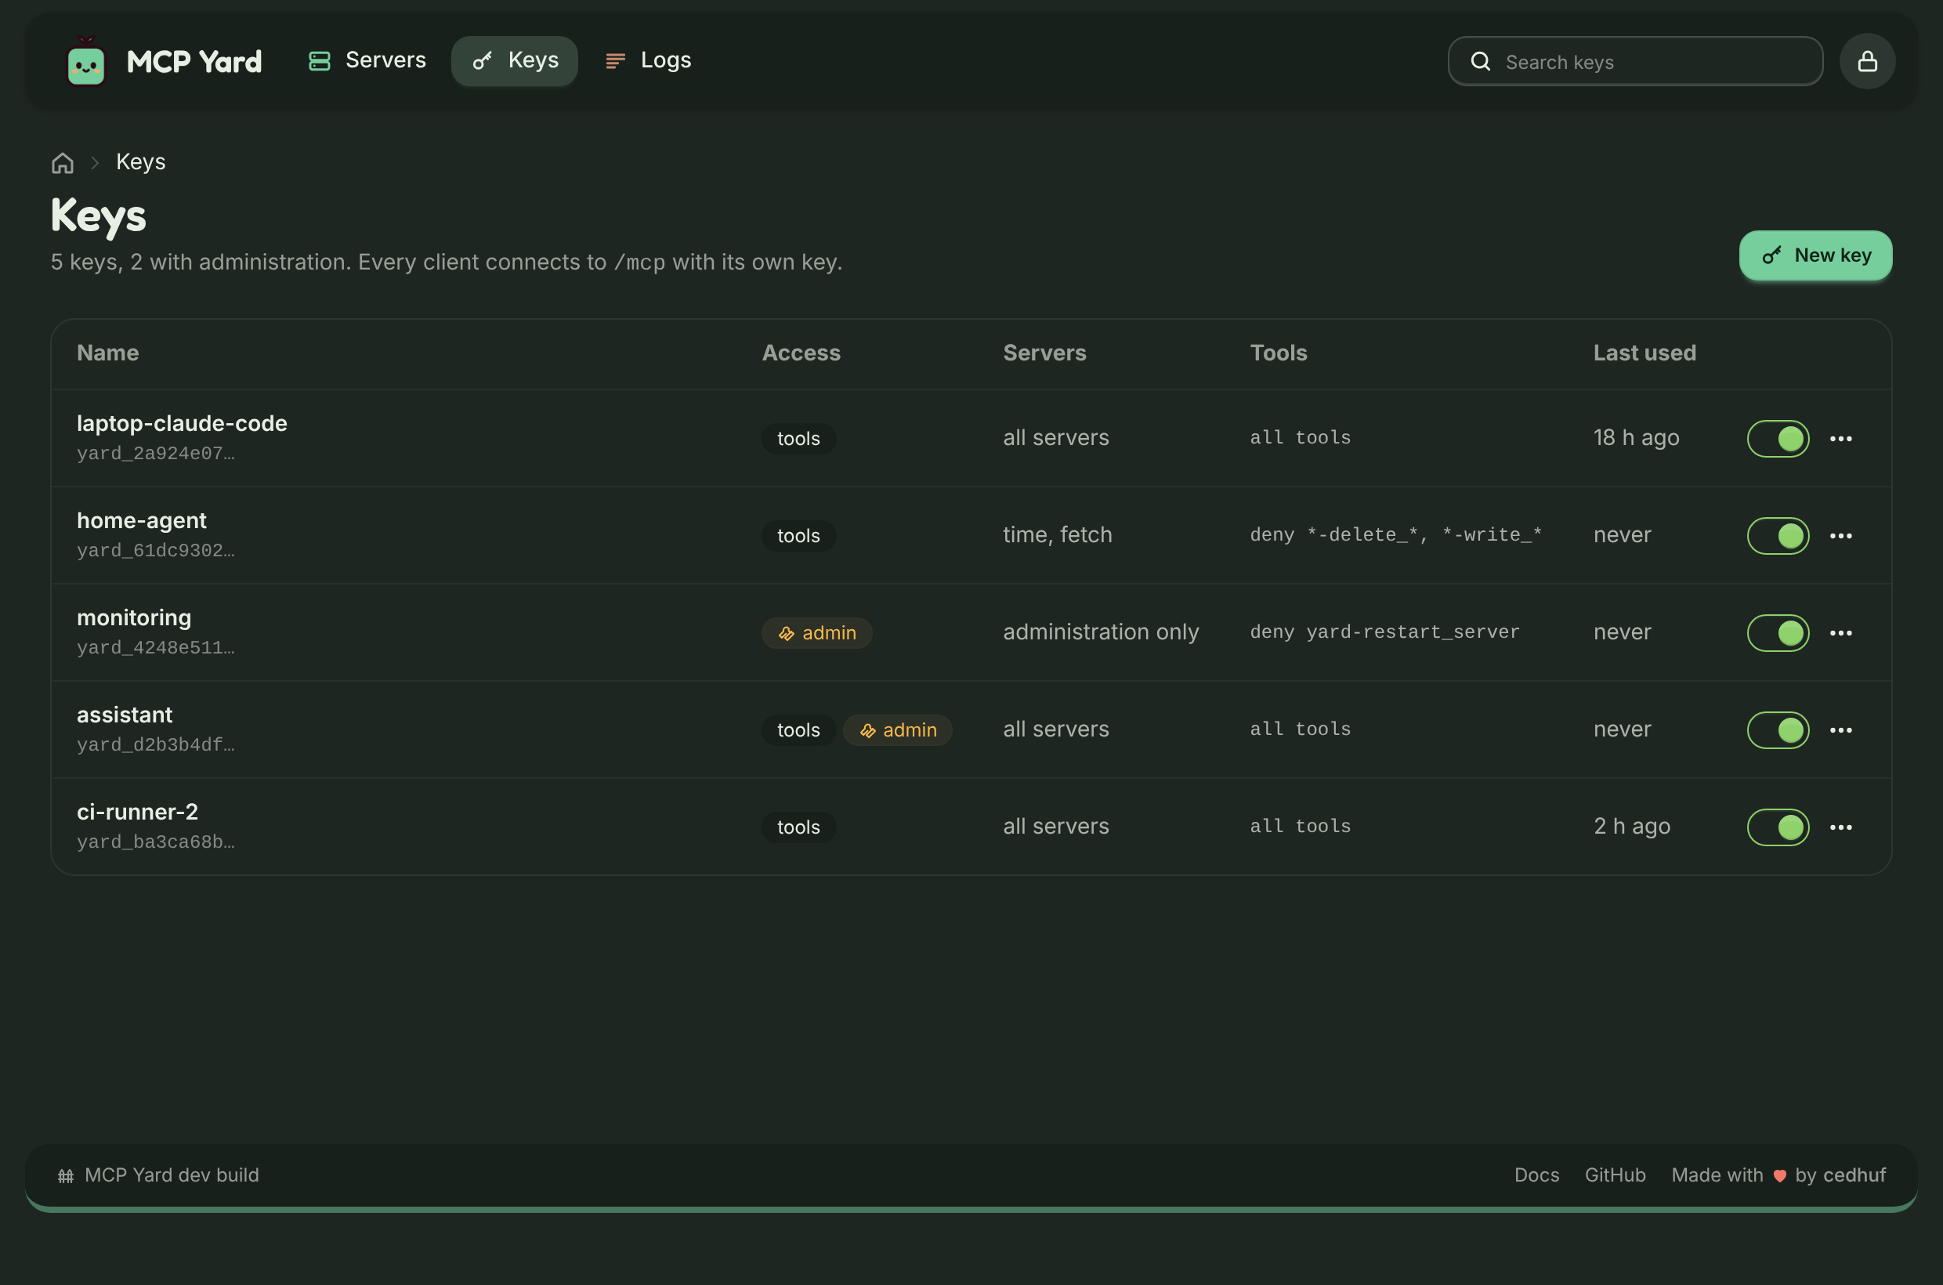The height and width of the screenshot is (1285, 1943).
Task: Select the Keys tab
Action: pyautogui.click(x=515, y=60)
